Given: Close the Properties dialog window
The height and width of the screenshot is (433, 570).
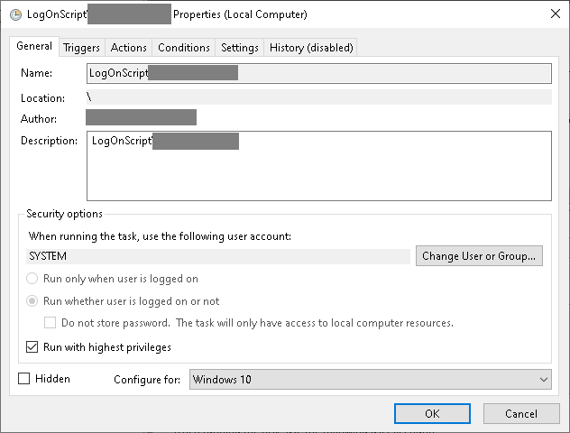Looking at the screenshot, I should pos(552,14).
